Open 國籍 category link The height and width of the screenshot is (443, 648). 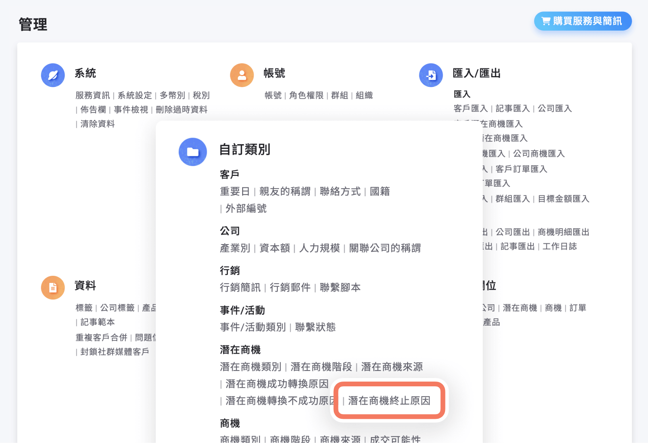380,192
